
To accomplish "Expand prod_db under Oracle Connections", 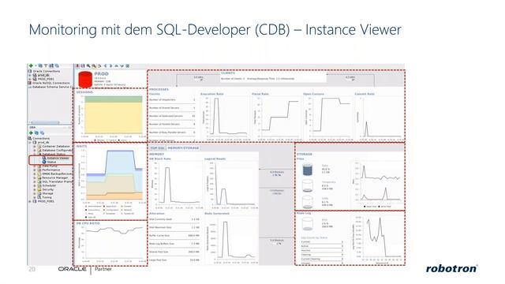I will pyautogui.click(x=30, y=75).
